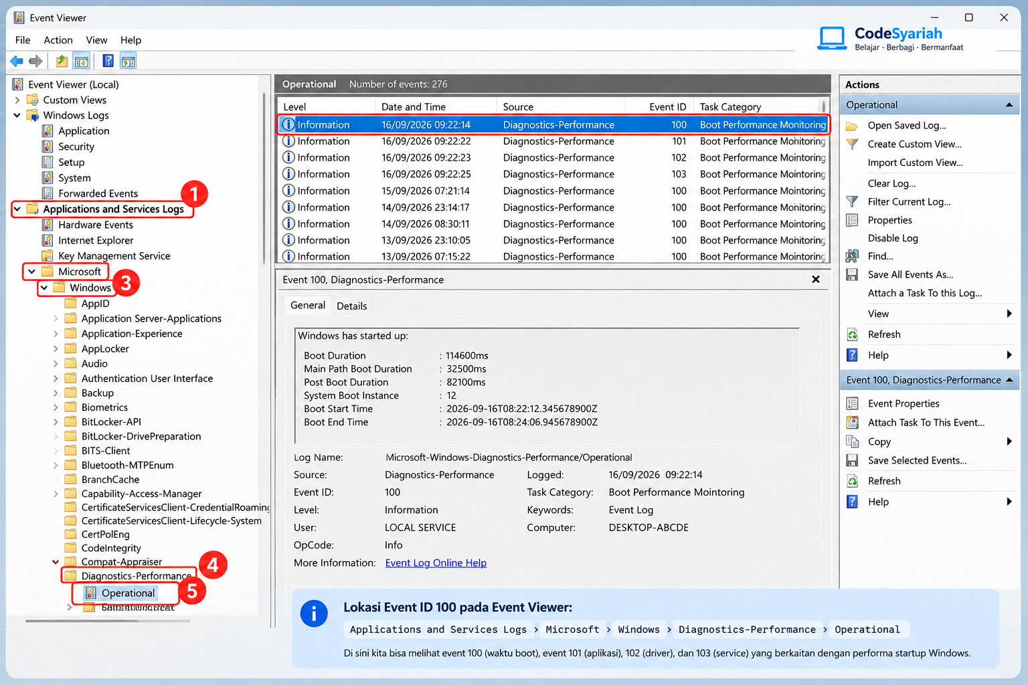Select event dated 15/09/2026 07:21:14
The image size is (1028, 685).
pyautogui.click(x=553, y=191)
